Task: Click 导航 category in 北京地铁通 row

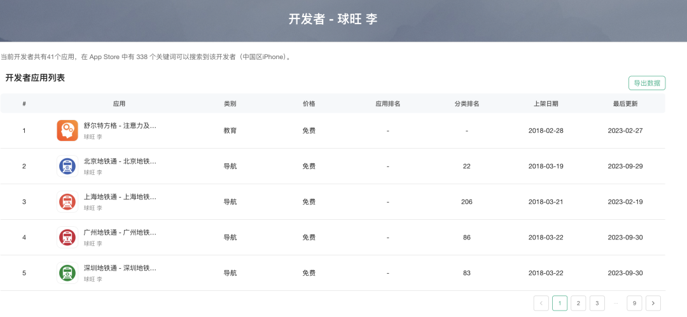Action: (x=230, y=166)
